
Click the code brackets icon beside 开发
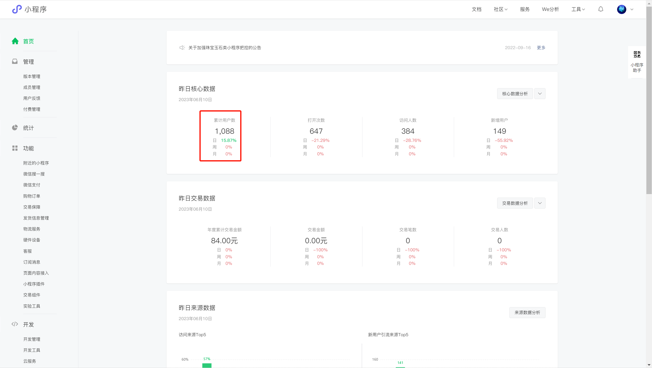click(x=15, y=324)
